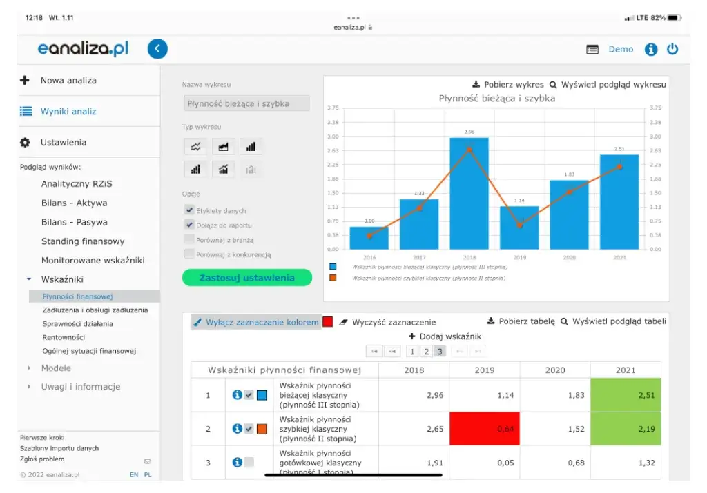This screenshot has width=707, height=493.
Task: Go to table page 2
Action: (x=427, y=351)
